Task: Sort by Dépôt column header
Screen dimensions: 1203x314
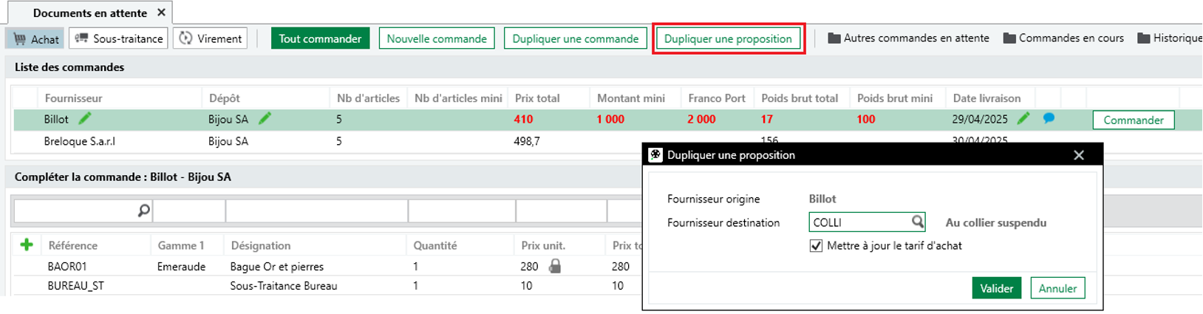Action: point(224,98)
